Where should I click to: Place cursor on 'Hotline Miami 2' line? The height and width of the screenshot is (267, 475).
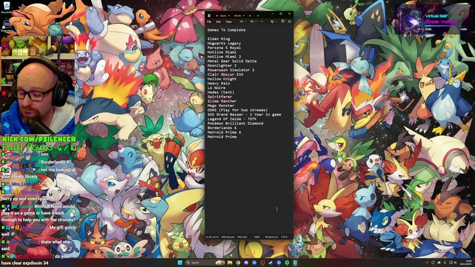pos(224,57)
